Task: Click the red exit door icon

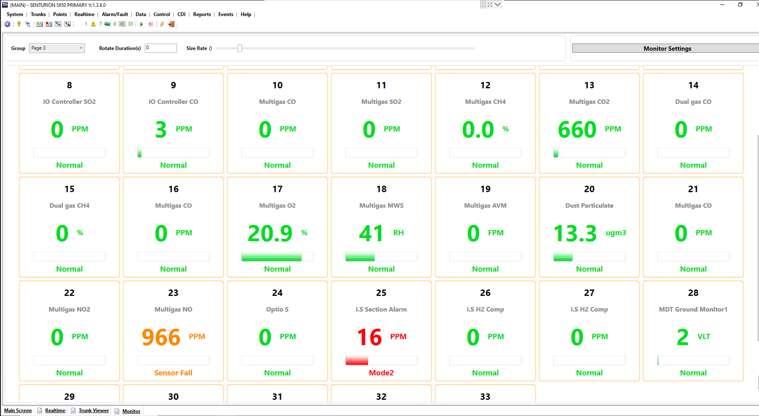Action: coord(171,24)
